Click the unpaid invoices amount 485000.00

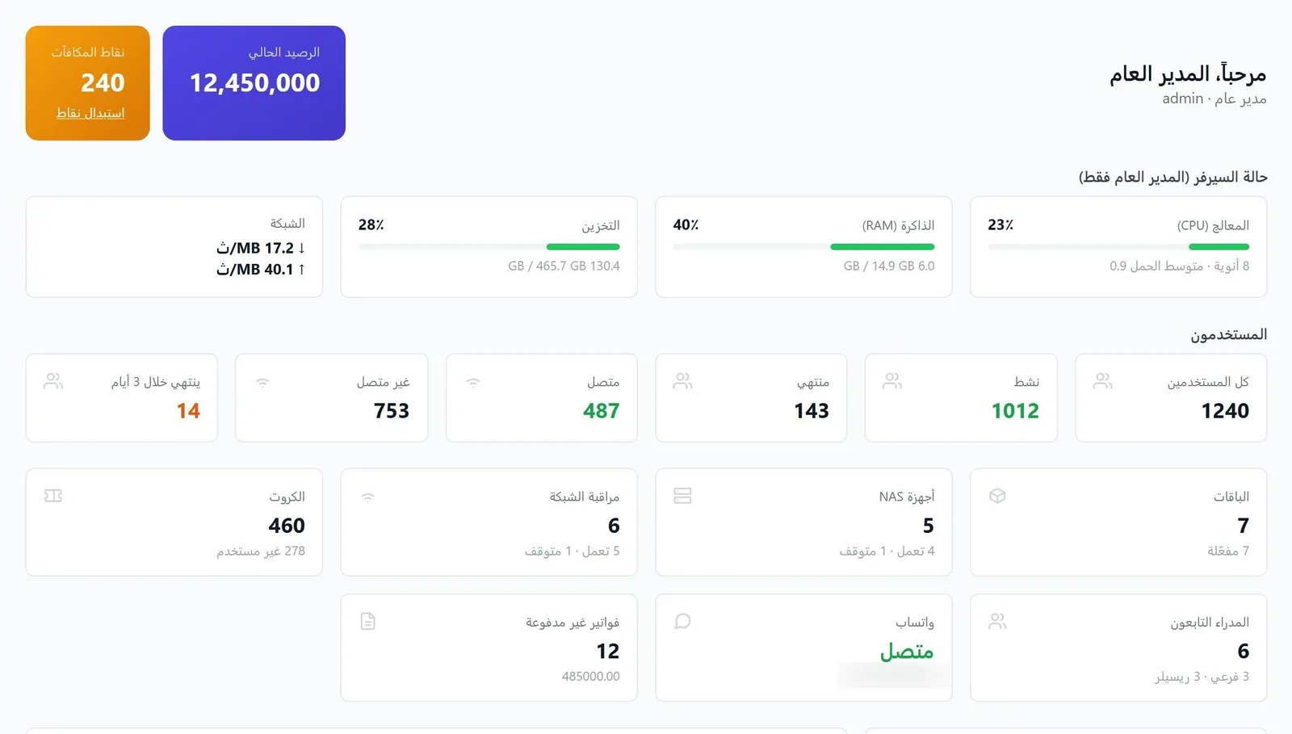[591, 677]
